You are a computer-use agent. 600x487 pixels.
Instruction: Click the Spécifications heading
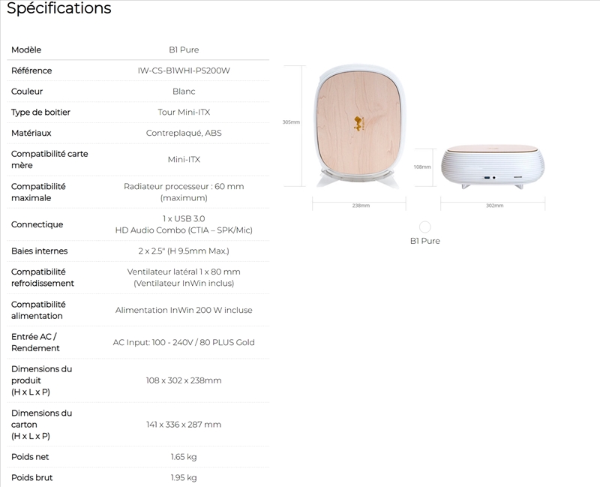(x=59, y=9)
